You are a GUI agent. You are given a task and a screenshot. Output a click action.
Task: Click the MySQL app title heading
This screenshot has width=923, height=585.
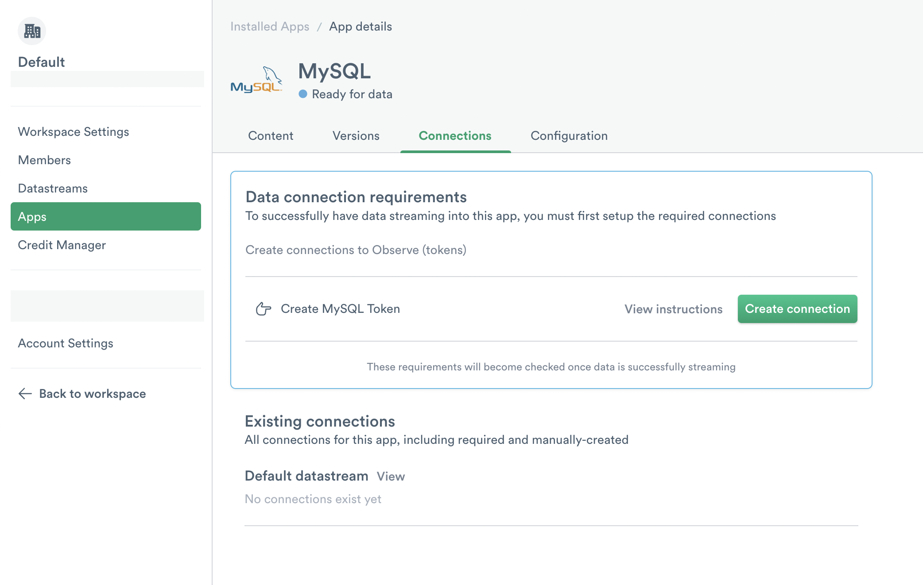[x=334, y=71]
